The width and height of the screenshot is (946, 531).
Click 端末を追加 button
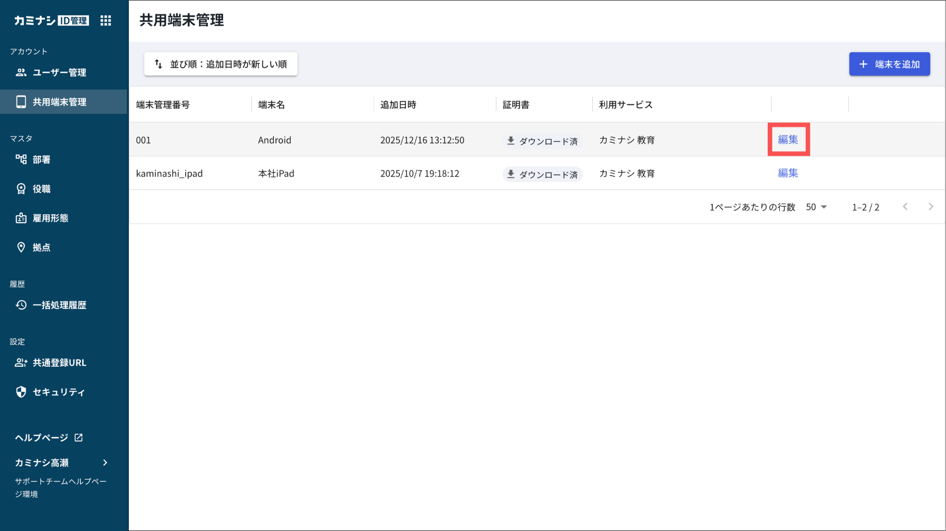pyautogui.click(x=889, y=64)
